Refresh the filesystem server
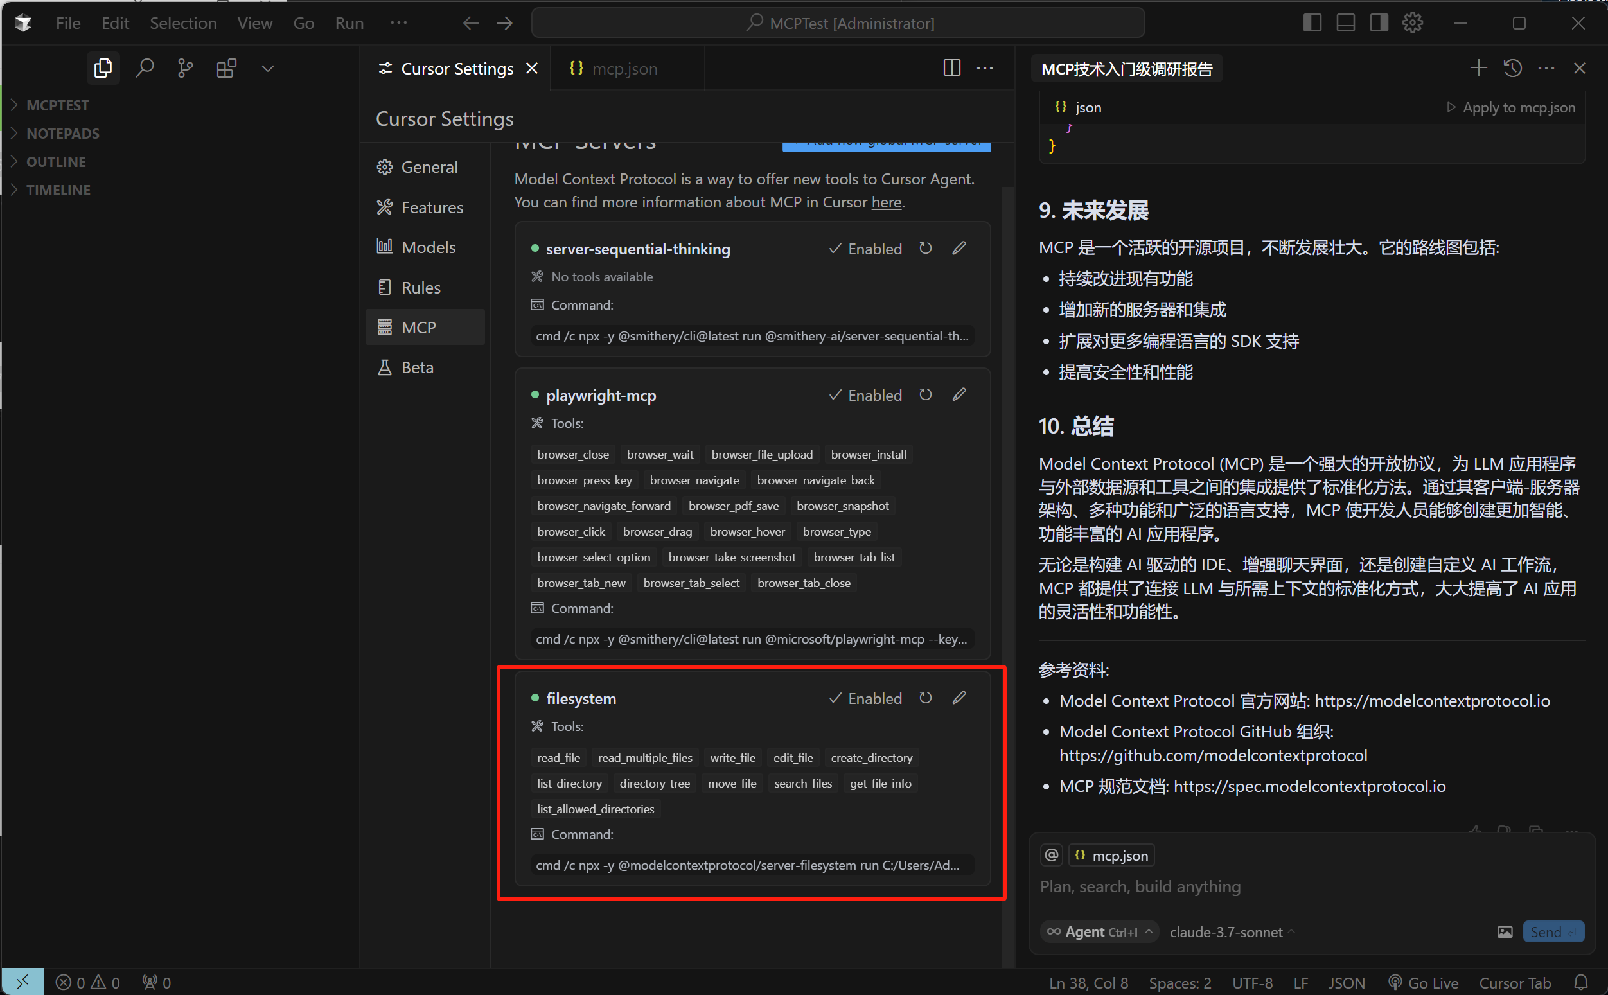The image size is (1608, 995). point(925,698)
